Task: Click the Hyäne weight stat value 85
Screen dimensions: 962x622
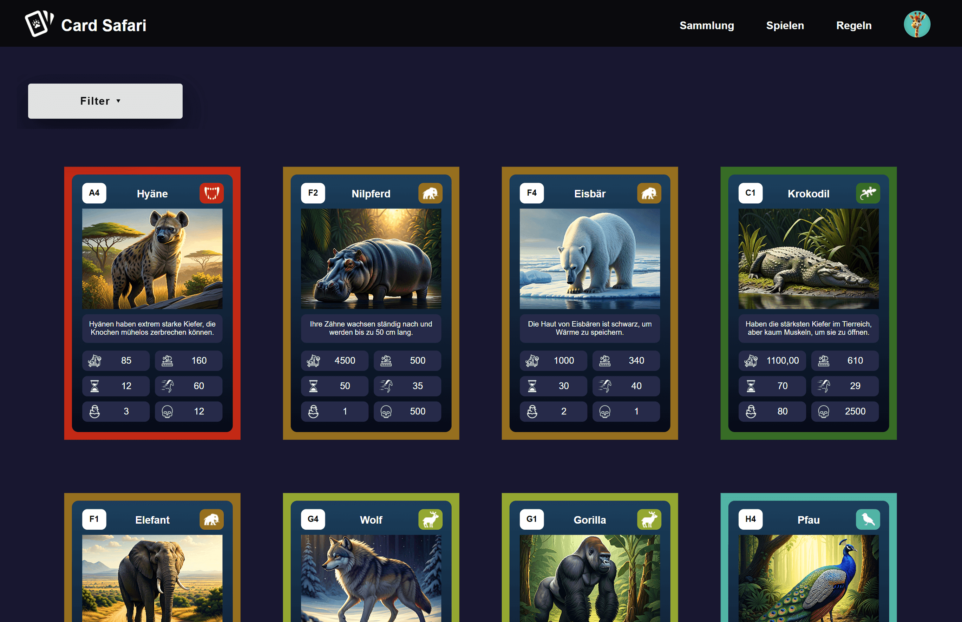Action: (x=126, y=361)
